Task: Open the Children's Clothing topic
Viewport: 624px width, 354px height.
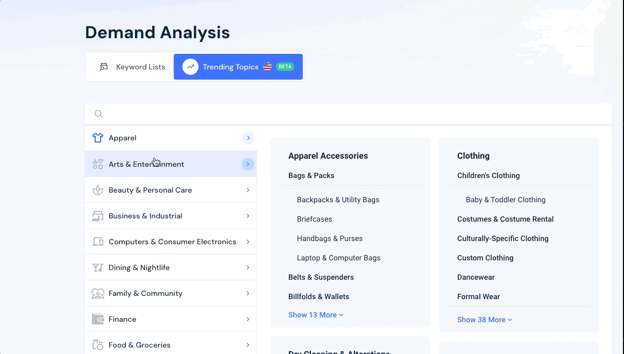Action: pyautogui.click(x=488, y=175)
